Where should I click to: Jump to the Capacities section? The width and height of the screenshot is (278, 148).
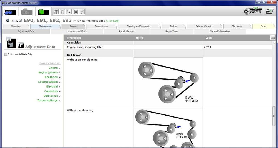click(51, 91)
